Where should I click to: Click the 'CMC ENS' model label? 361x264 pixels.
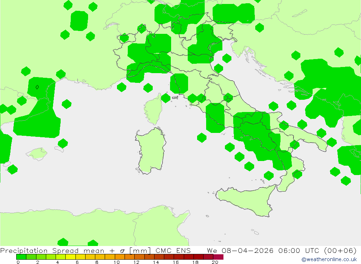[x=173, y=250]
